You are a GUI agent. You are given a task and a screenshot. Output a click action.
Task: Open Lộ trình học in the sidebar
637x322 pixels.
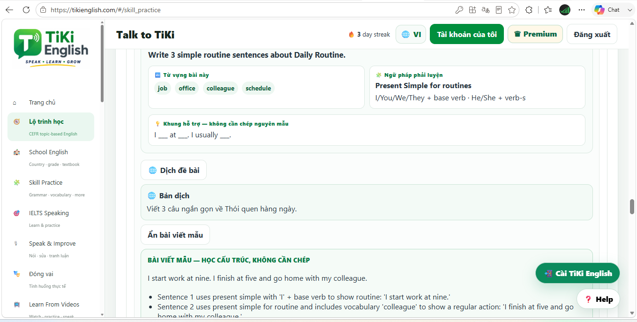[51, 127]
